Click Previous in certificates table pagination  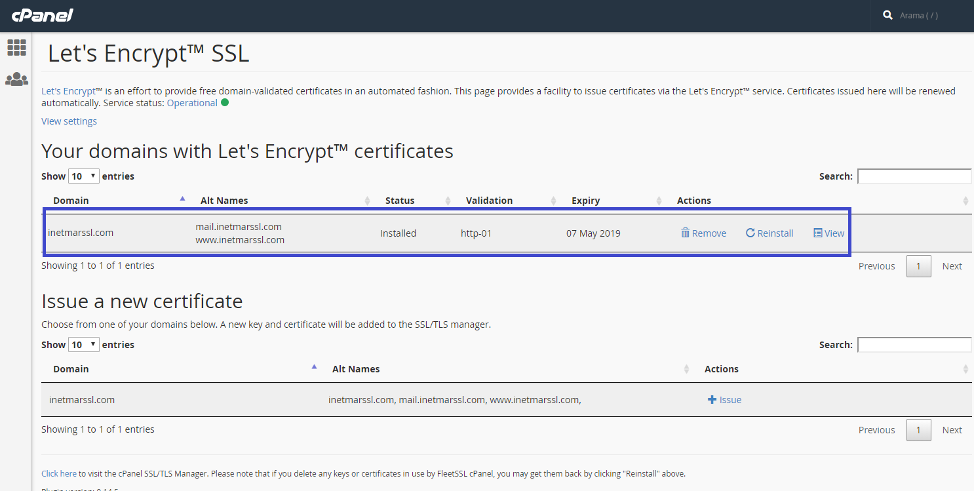tap(876, 266)
